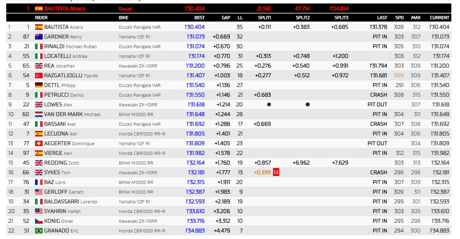The width and height of the screenshot is (460, 239).
Task: Click GERLOFF's bike BMW M1000 RR
Action: [136, 192]
